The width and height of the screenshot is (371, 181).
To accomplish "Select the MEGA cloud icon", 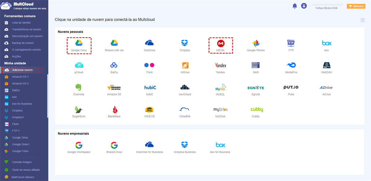I will click(x=220, y=43).
